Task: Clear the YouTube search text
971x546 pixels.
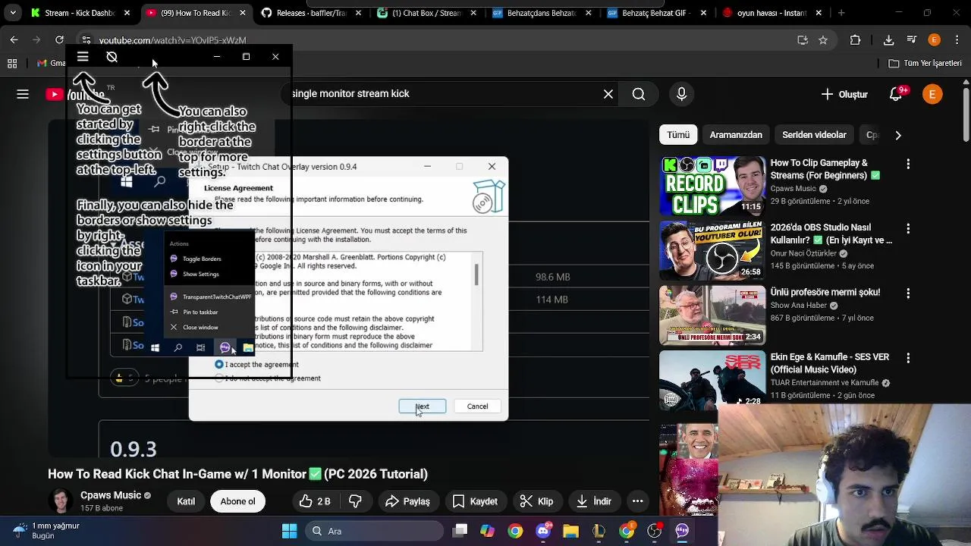Action: click(x=608, y=94)
